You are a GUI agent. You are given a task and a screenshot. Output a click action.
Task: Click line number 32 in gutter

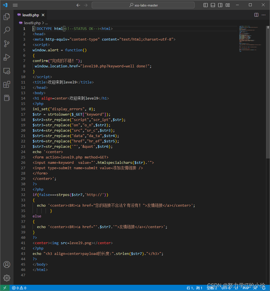[23, 195]
